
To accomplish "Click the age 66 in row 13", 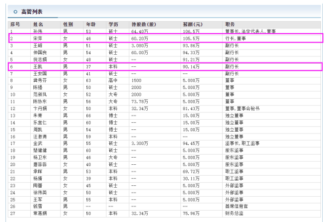I will tap(89, 116).
